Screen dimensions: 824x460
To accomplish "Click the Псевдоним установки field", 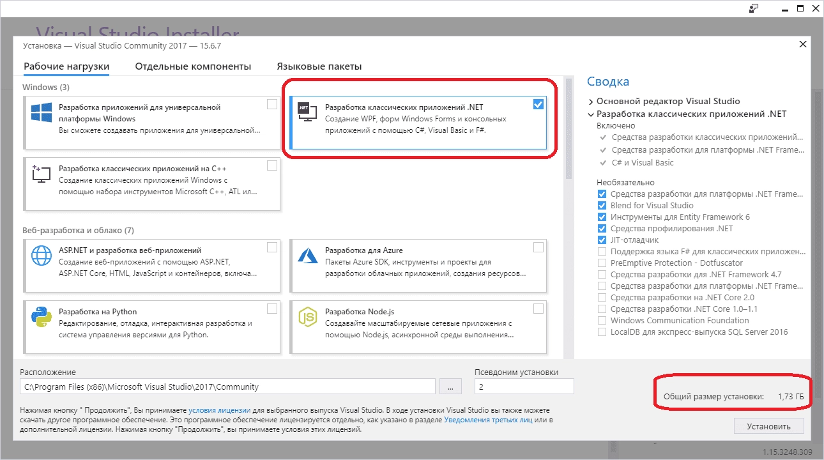I will 524,387.
